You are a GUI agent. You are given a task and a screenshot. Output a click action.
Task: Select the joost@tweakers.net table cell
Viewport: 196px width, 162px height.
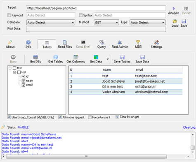point(150,81)
